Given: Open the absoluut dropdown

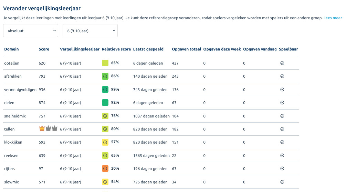Looking at the screenshot, I should [31, 31].
